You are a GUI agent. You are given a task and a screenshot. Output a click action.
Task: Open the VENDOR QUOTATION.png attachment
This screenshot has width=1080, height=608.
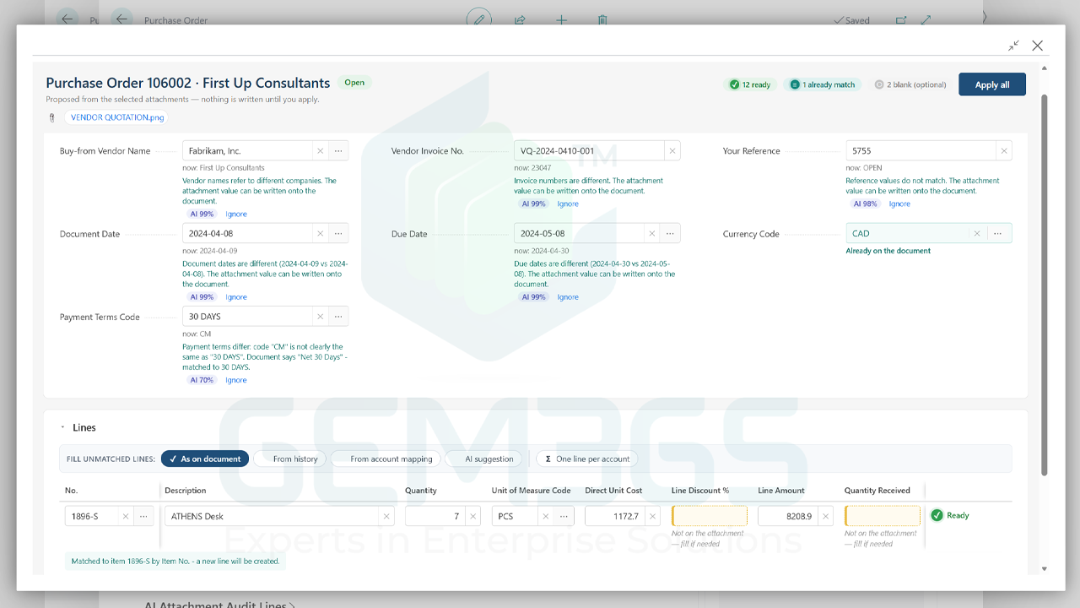(x=116, y=117)
